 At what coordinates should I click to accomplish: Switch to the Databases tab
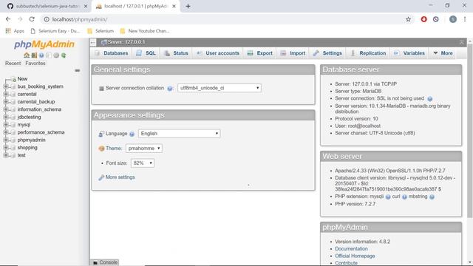tap(112, 53)
